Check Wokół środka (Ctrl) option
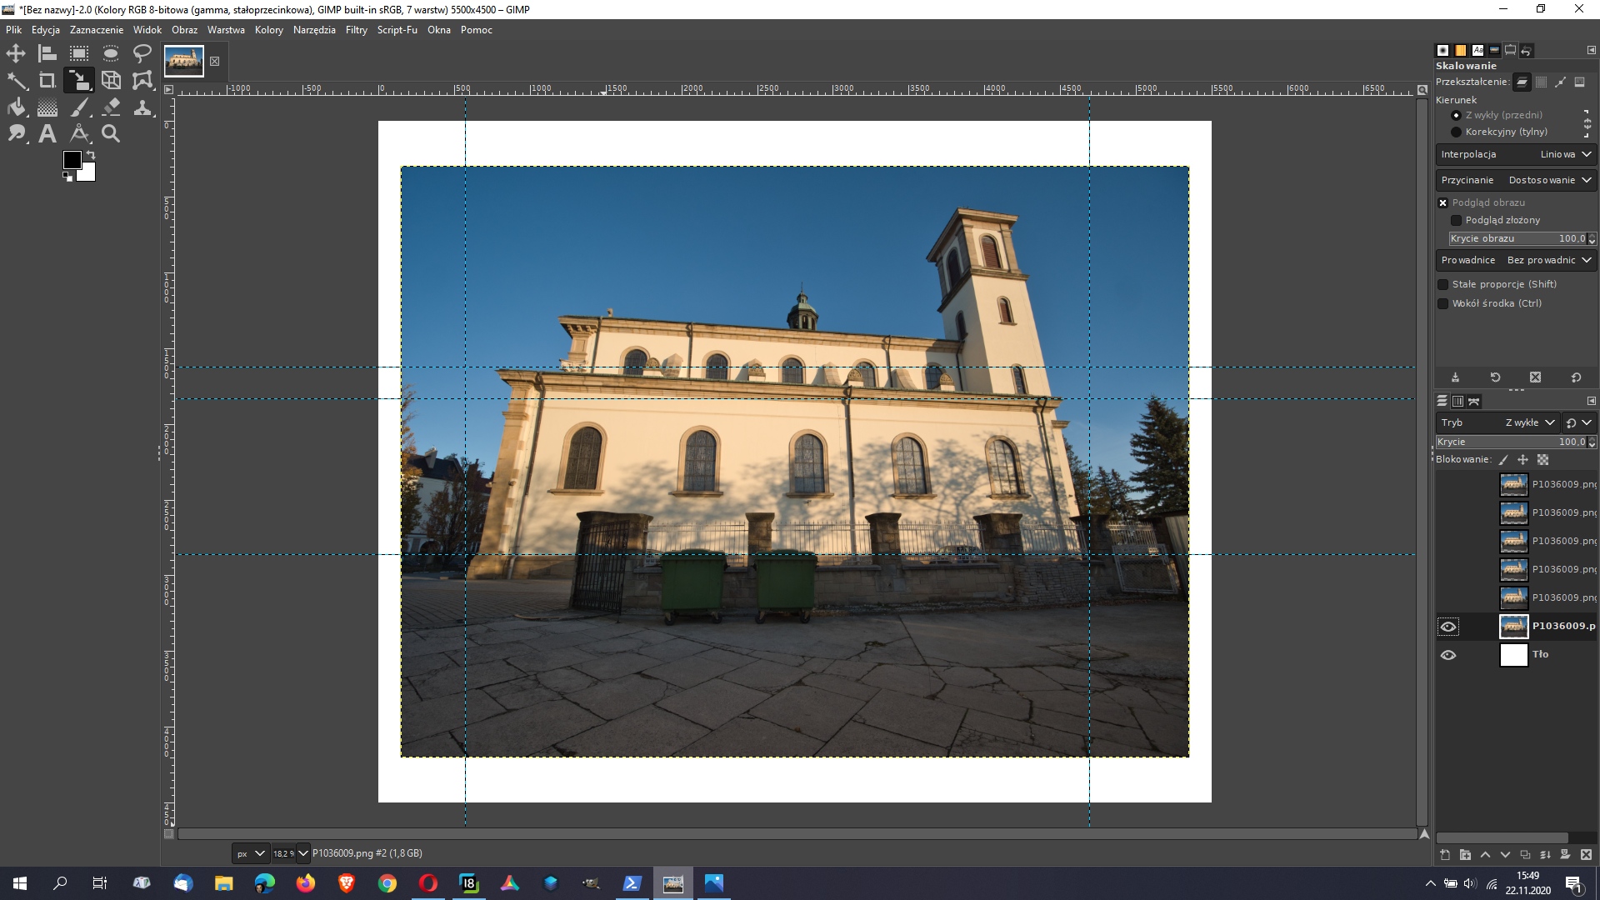This screenshot has width=1600, height=900. click(1443, 303)
